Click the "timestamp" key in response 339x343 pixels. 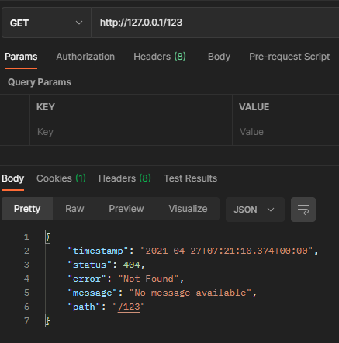pos(98,251)
